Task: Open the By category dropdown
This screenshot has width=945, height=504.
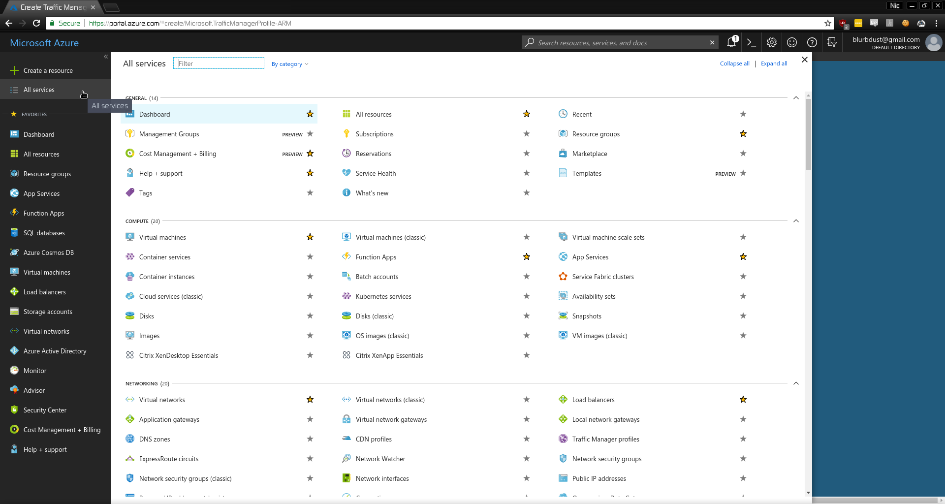Action: point(290,64)
